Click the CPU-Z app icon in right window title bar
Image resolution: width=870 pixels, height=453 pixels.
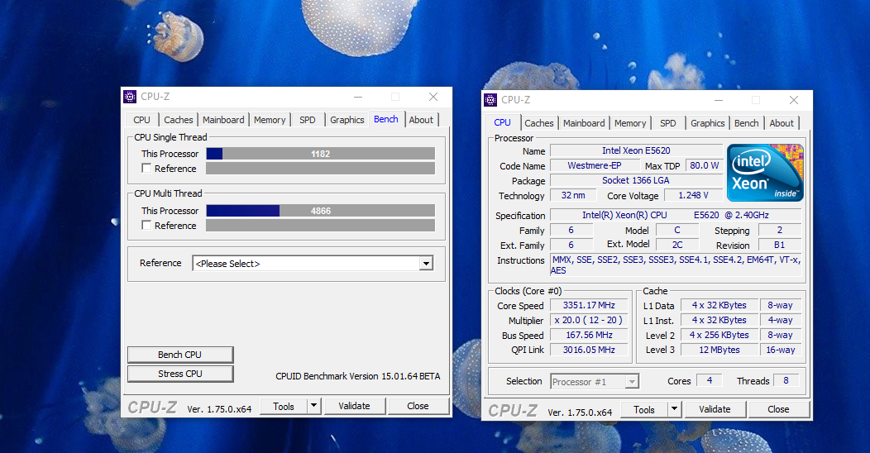[x=490, y=100]
